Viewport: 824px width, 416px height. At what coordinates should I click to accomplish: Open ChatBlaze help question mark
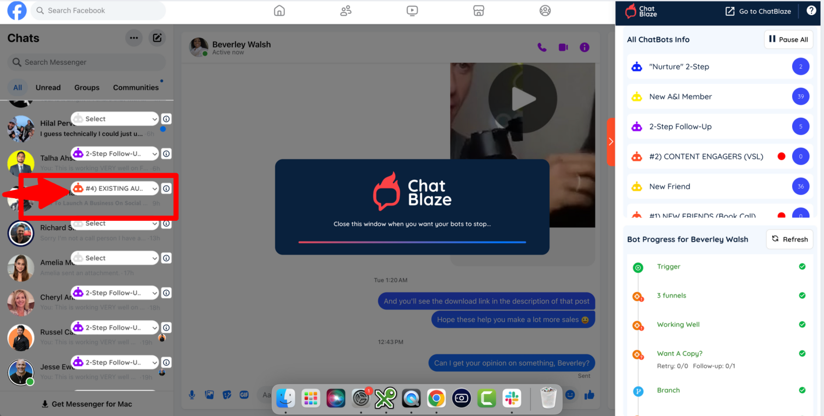click(x=811, y=11)
